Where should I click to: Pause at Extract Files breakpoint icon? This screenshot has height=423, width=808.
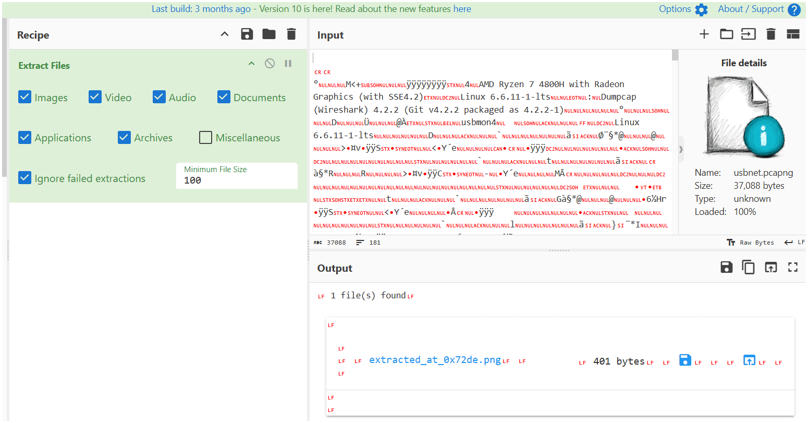pyautogui.click(x=288, y=64)
